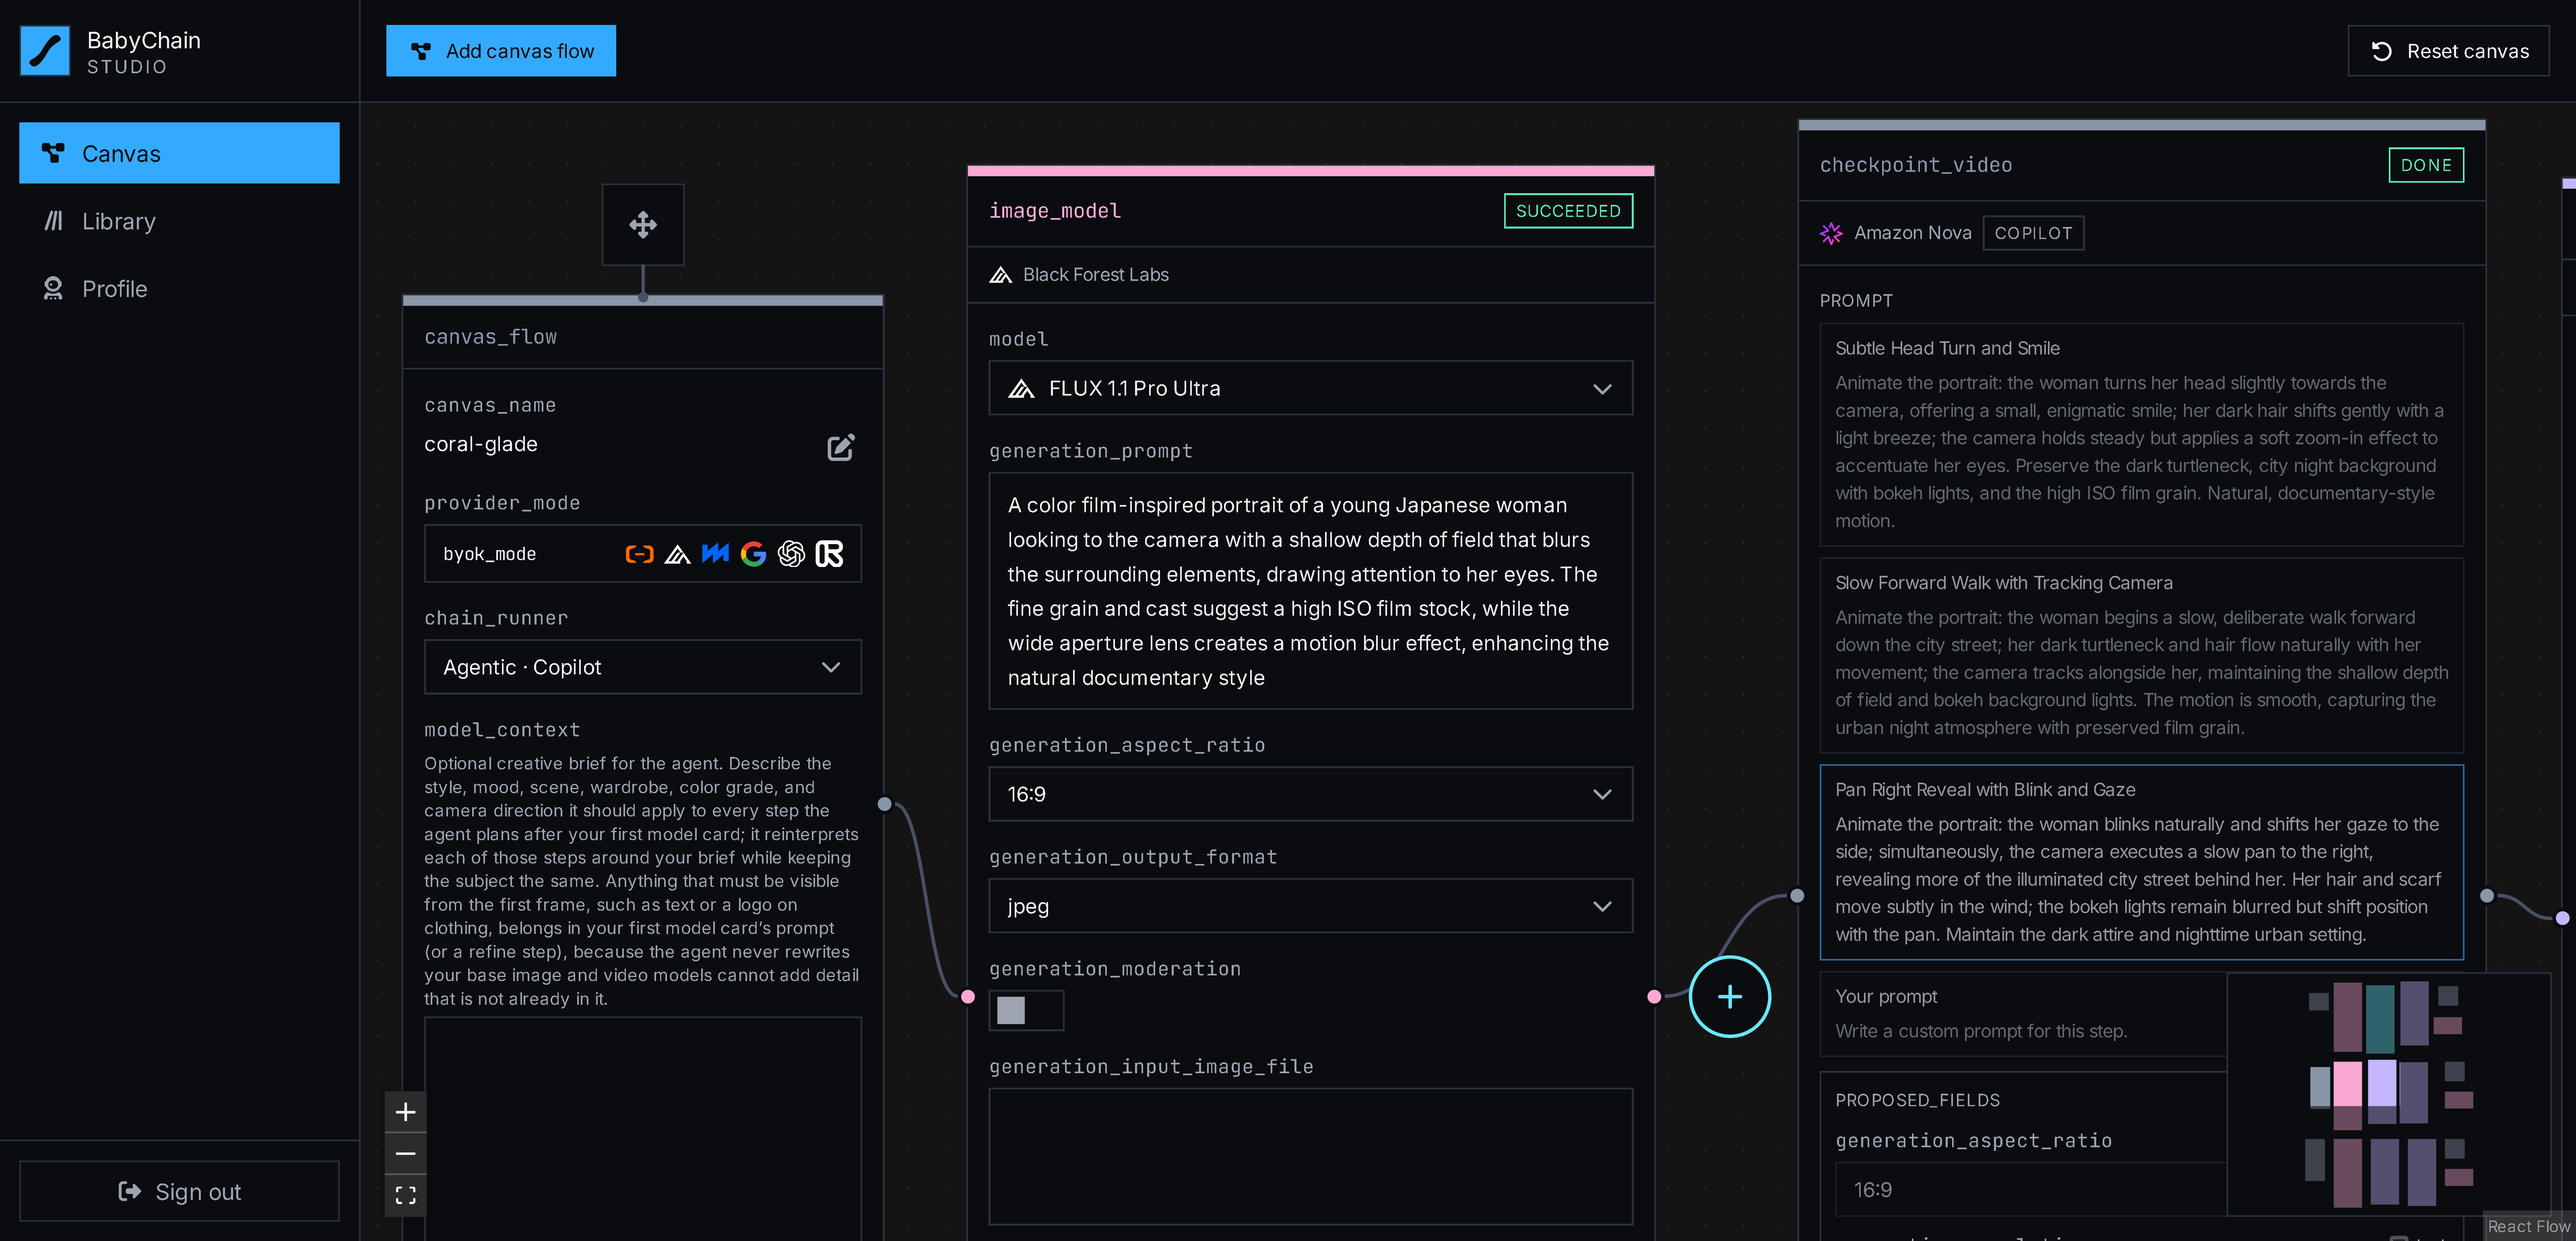Screen dimensions: 2576x1241
Task: Click the move handle above canvas_flow
Action: click(x=643, y=224)
